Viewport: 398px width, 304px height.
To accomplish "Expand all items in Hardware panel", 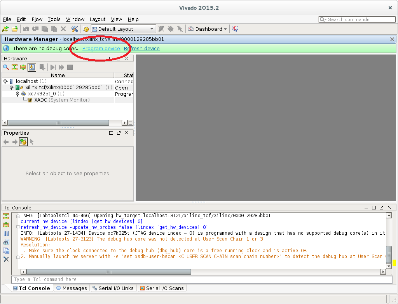I will point(23,67).
